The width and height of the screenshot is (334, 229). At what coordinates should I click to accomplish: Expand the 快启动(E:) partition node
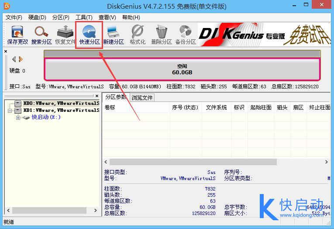coord(18,118)
